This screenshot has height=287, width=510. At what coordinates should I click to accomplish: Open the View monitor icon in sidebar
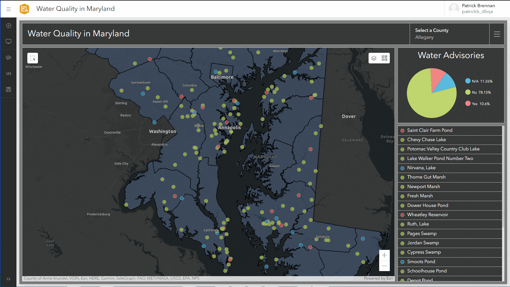(8, 42)
